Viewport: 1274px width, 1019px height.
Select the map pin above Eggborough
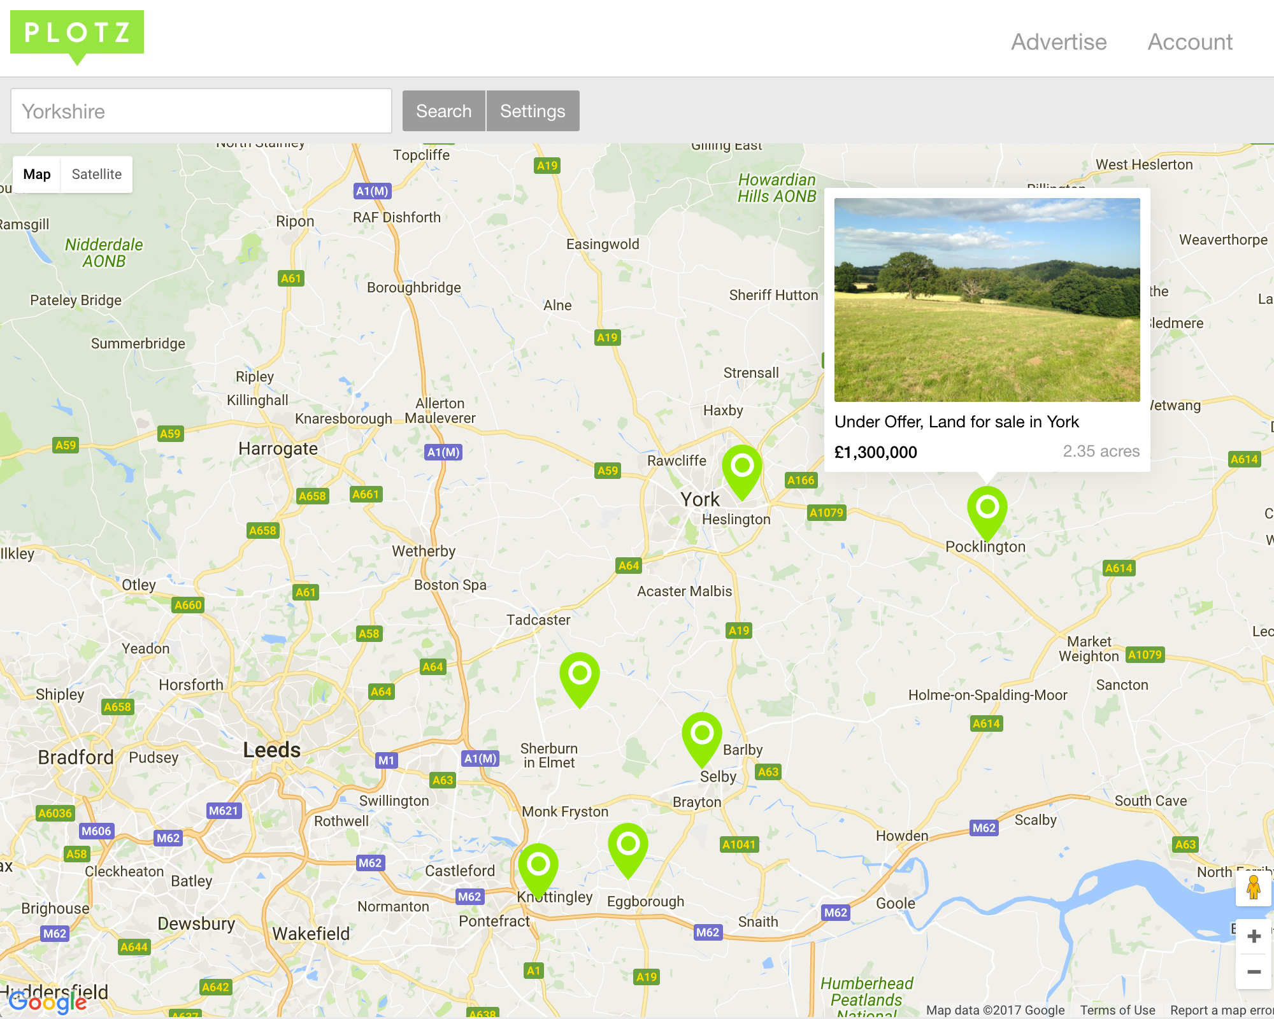[627, 844]
